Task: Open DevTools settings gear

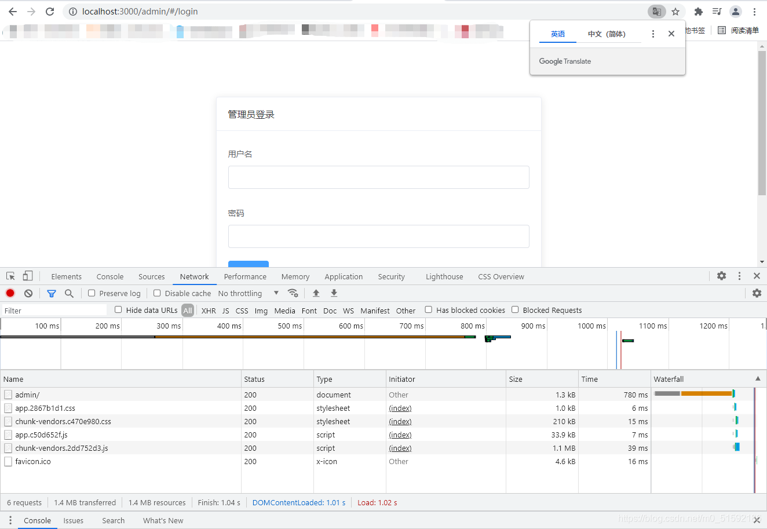Action: (721, 276)
